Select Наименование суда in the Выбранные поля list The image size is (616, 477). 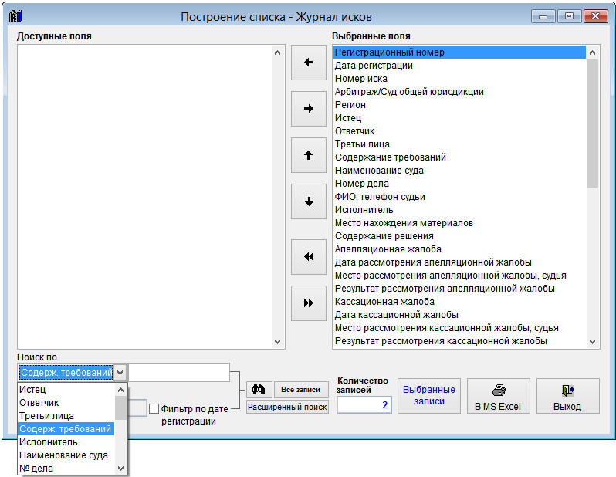(459, 171)
